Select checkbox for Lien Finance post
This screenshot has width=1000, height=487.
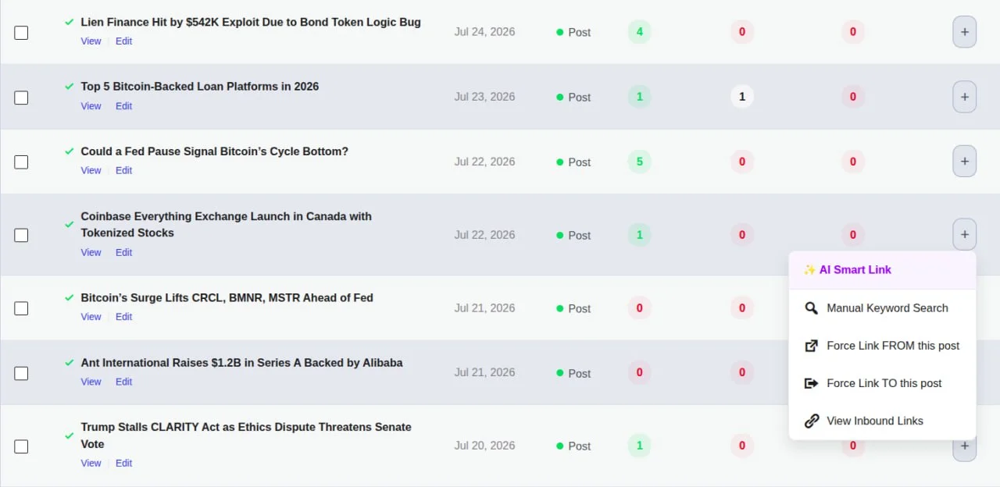point(21,33)
